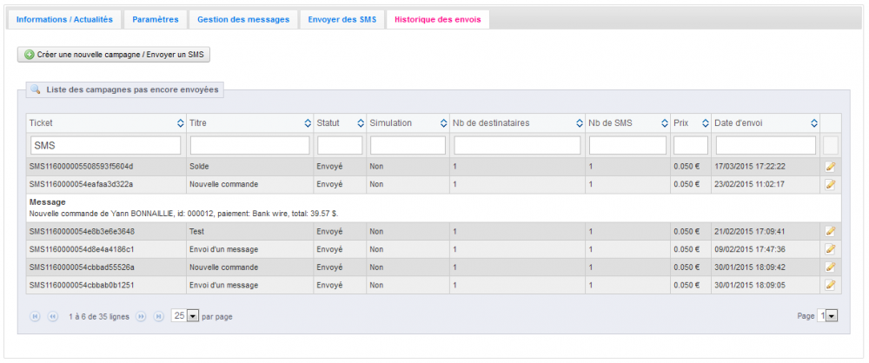Click date 23/02/2015 11:02:17
Image resolution: width=869 pixels, height=363 pixels.
[750, 184]
